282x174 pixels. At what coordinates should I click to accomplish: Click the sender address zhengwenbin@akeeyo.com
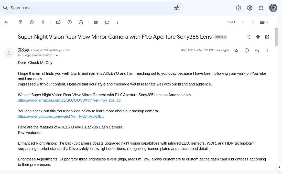coord(50,50)
